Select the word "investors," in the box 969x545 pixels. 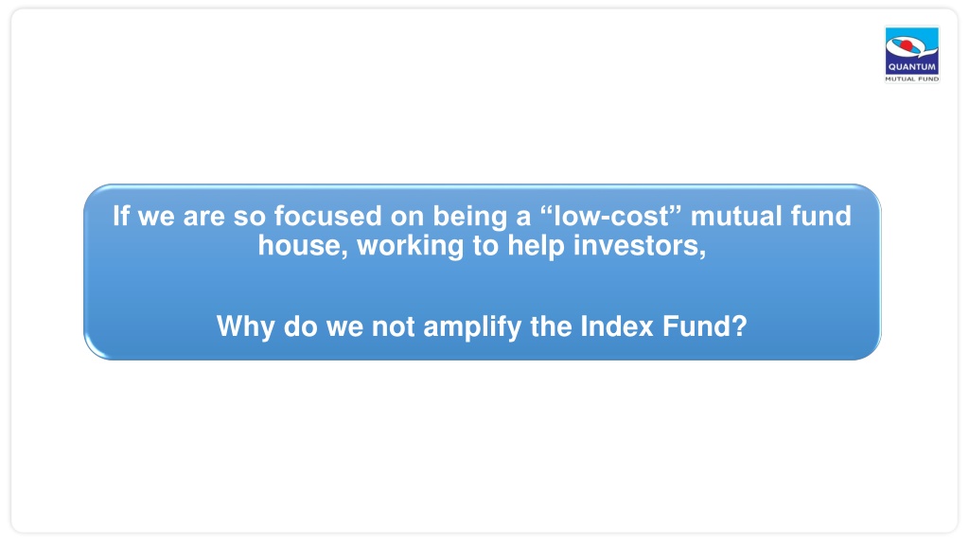click(x=640, y=246)
